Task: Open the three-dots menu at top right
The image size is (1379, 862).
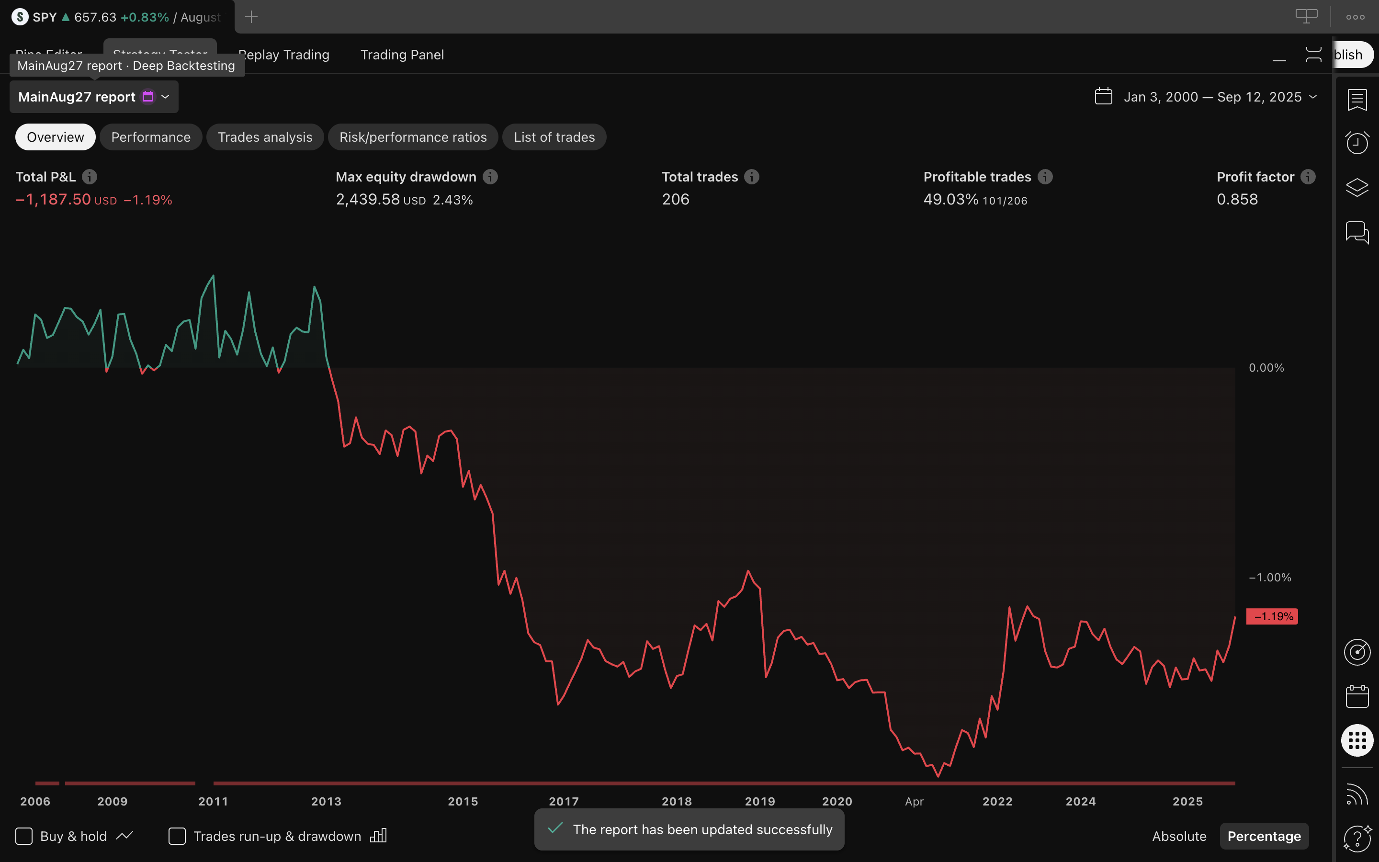Action: tap(1355, 17)
